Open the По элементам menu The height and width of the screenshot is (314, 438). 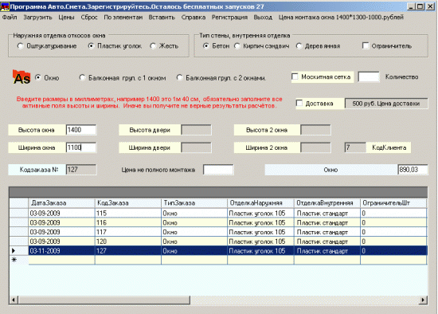click(123, 18)
